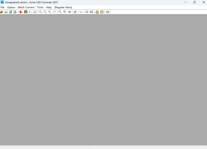The height and width of the screenshot is (149, 207).
Task: Expand the dropdown arrow beside convert icon
Action: pyautogui.click(x=30, y=12)
